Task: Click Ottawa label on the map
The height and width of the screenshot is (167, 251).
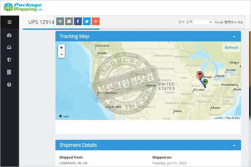Action: (234, 63)
